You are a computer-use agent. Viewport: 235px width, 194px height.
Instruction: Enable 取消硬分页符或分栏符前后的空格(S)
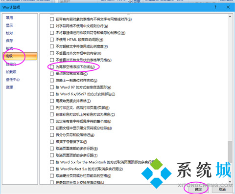pyautogui.click(x=52, y=176)
